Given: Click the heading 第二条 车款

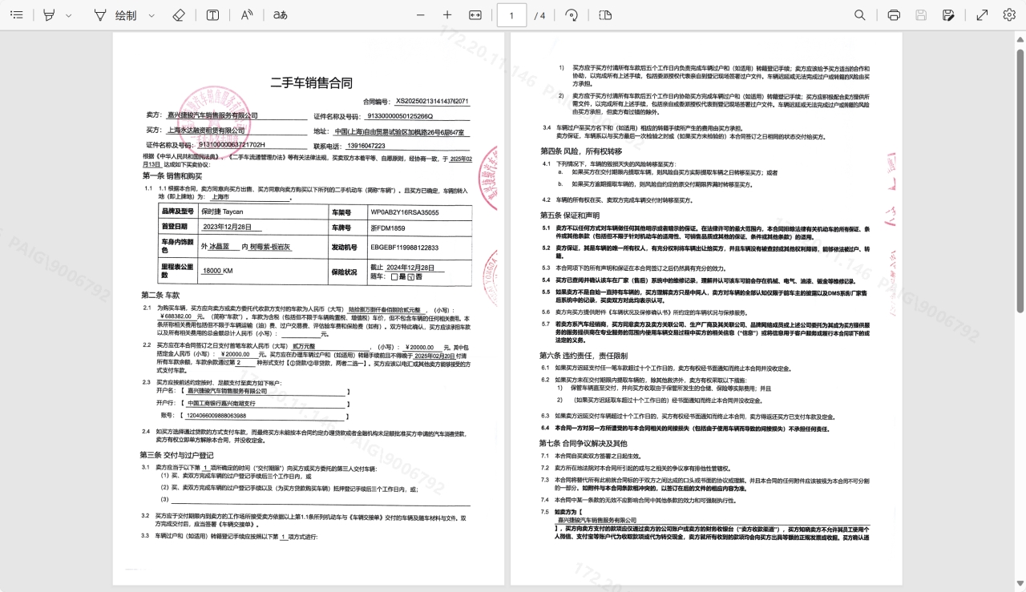Looking at the screenshot, I should (x=161, y=295).
